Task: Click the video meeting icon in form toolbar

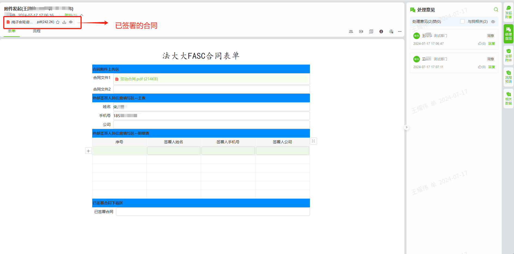Action: point(361,31)
